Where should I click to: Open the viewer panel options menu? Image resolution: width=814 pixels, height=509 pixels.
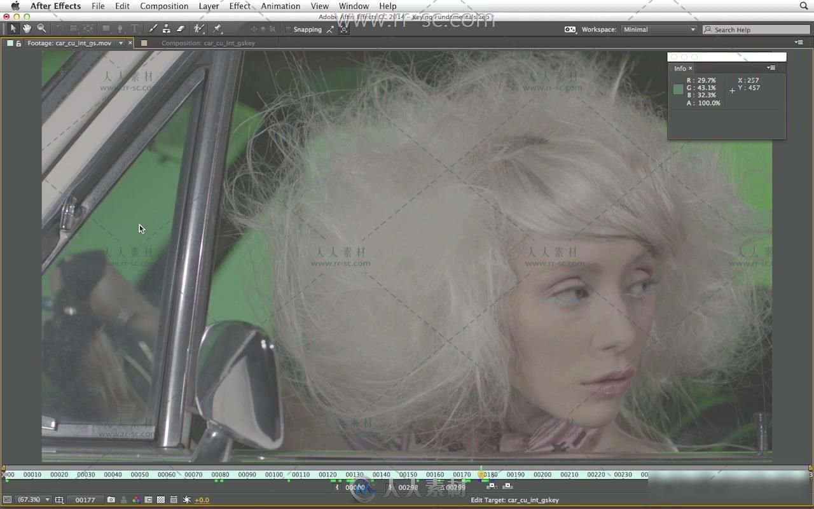pos(799,43)
